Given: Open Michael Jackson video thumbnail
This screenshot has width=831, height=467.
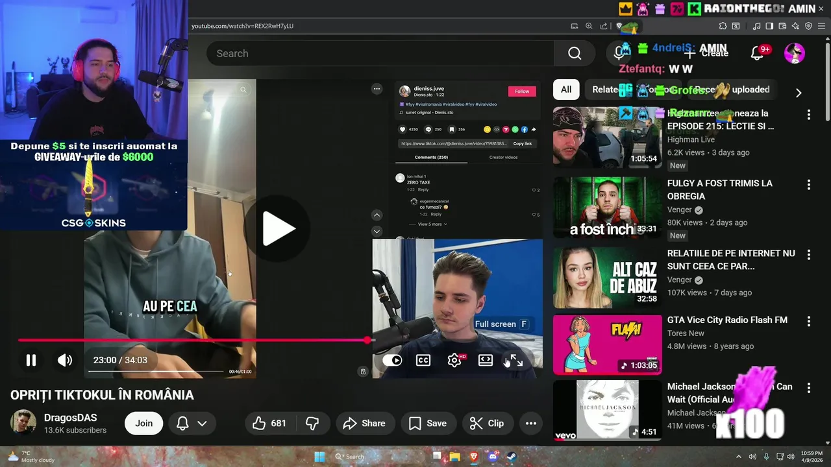Looking at the screenshot, I should [607, 411].
